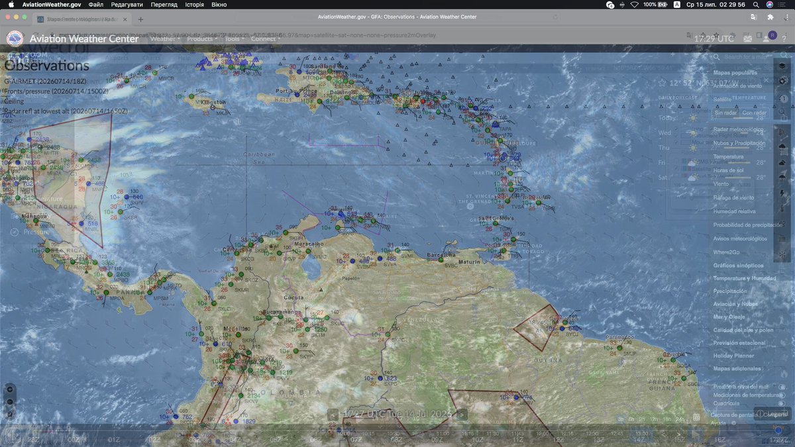Expand the Gráficos sinópticos section
Viewport: 795px width, 447px height.
tap(738, 266)
